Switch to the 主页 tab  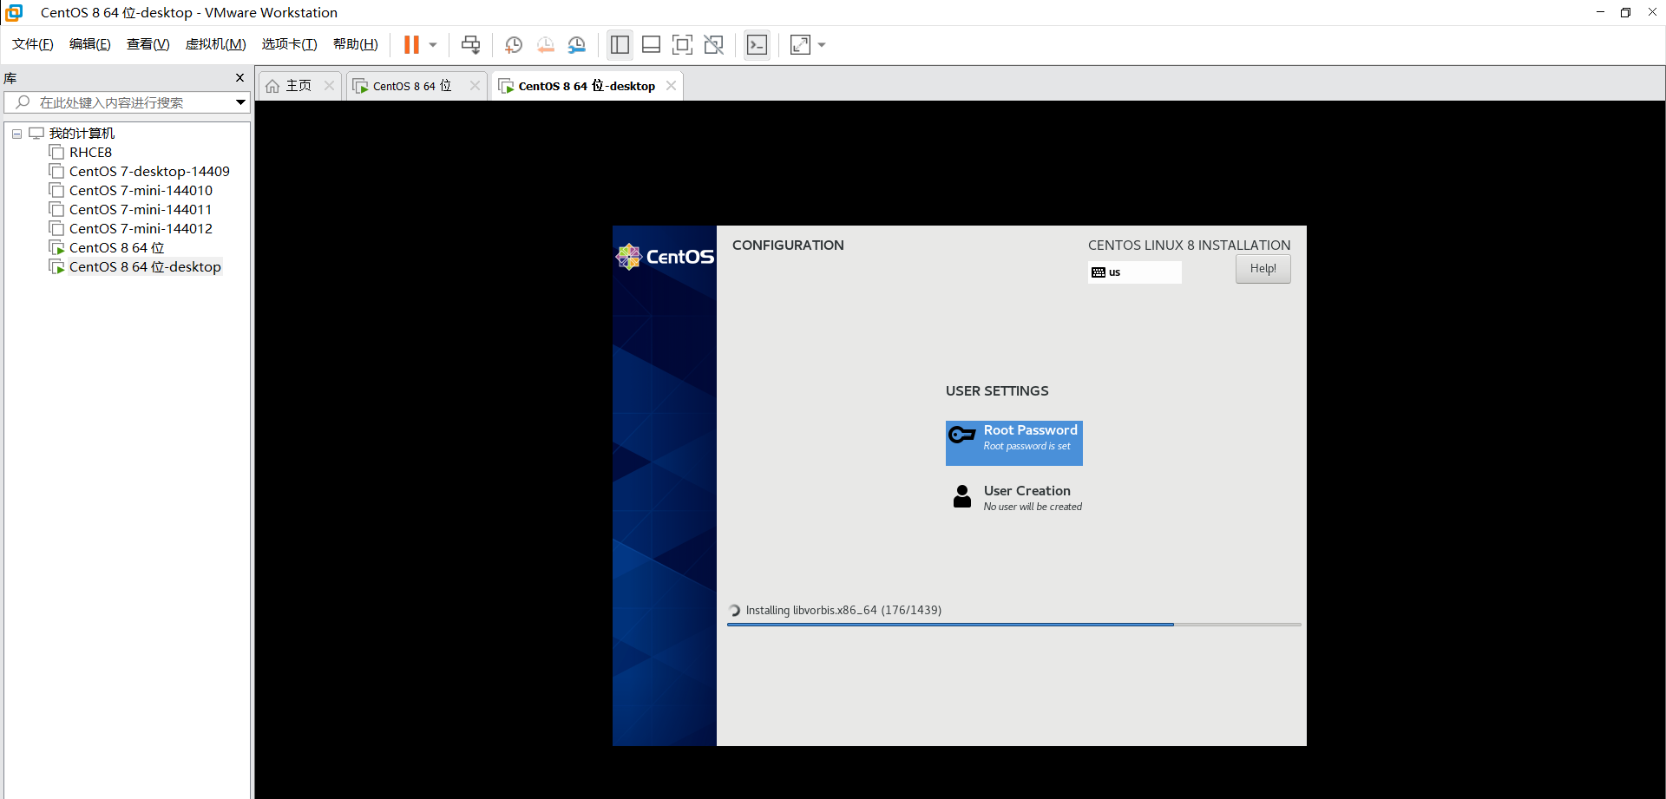click(x=298, y=86)
